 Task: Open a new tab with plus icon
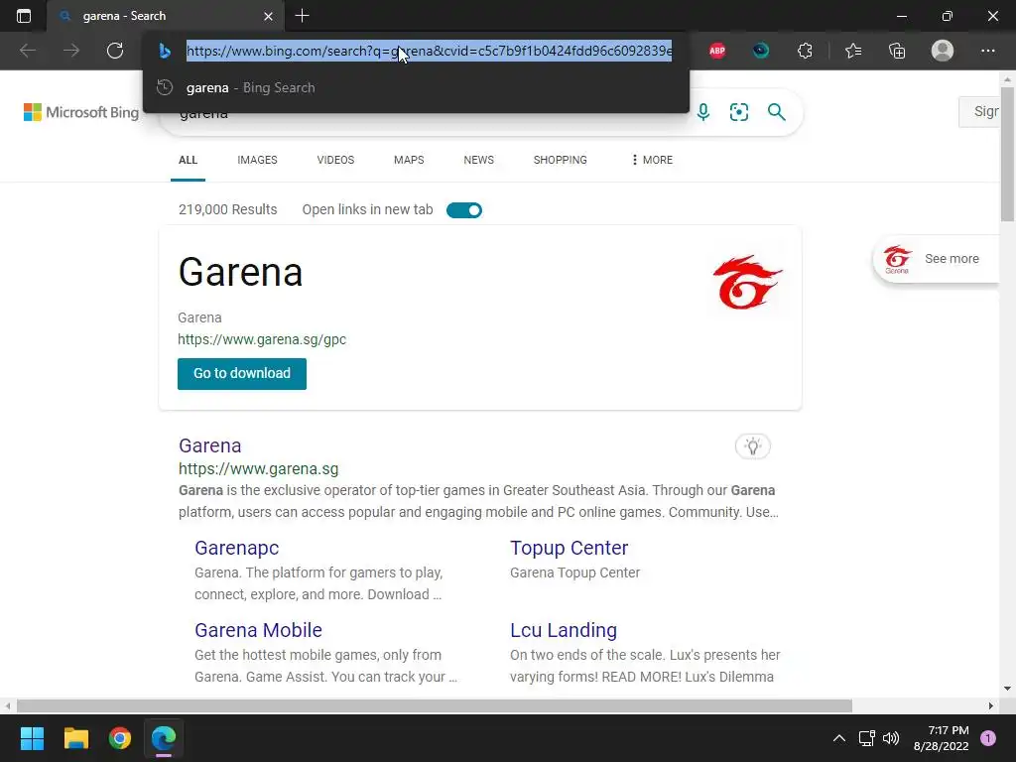tap(302, 16)
